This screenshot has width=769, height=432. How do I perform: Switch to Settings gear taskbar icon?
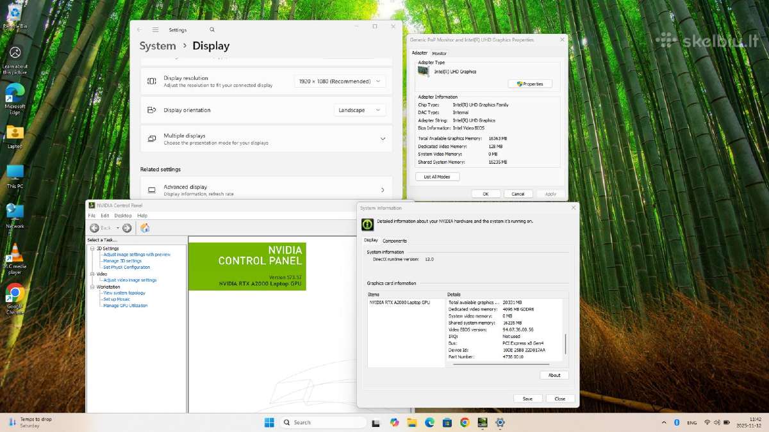tap(500, 422)
